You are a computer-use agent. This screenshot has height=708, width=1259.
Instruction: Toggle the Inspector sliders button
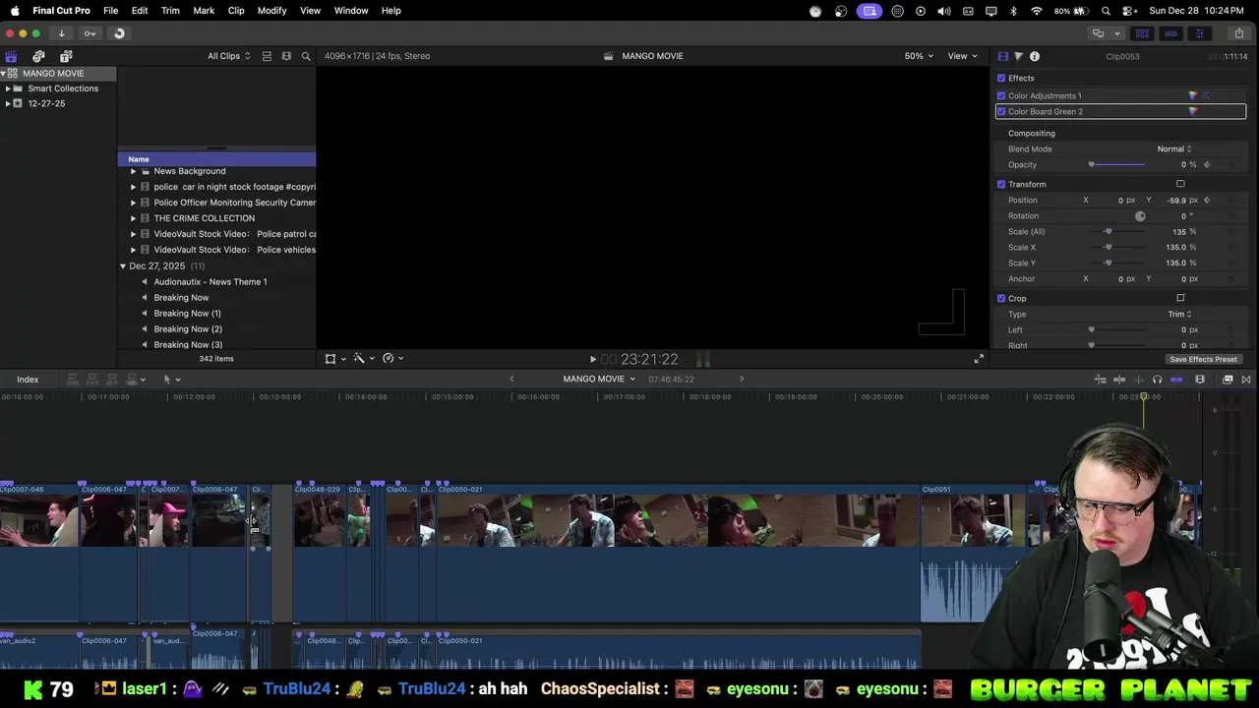[1199, 33]
